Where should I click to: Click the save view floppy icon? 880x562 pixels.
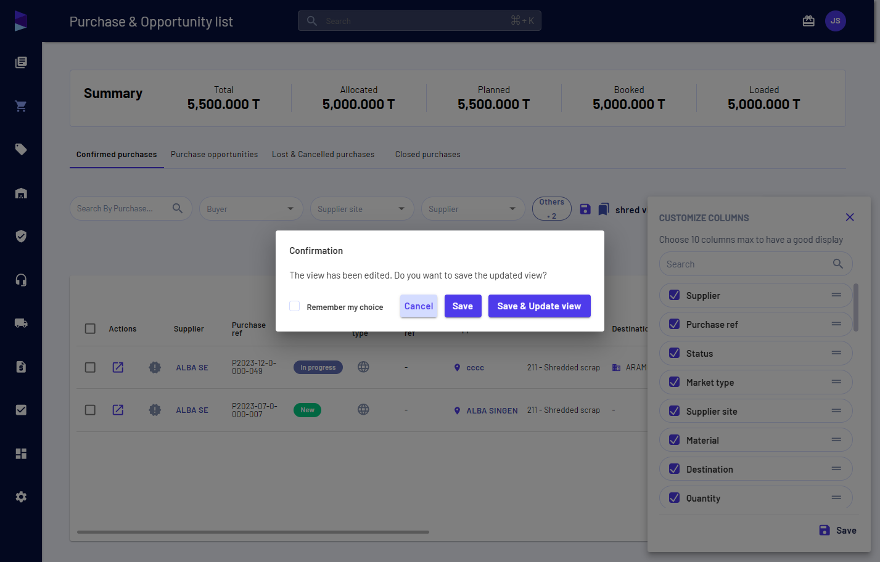pos(585,210)
